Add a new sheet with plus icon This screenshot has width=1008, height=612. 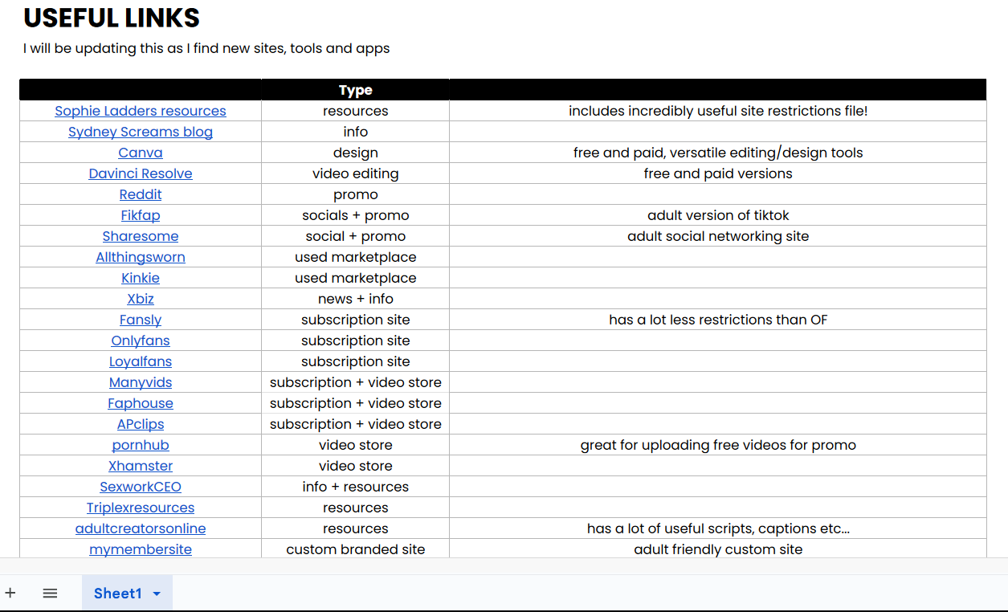click(x=10, y=593)
